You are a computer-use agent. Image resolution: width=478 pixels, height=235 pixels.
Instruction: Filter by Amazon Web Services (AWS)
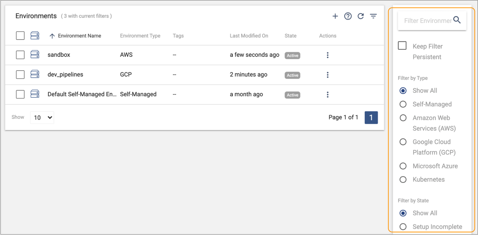[403, 118]
